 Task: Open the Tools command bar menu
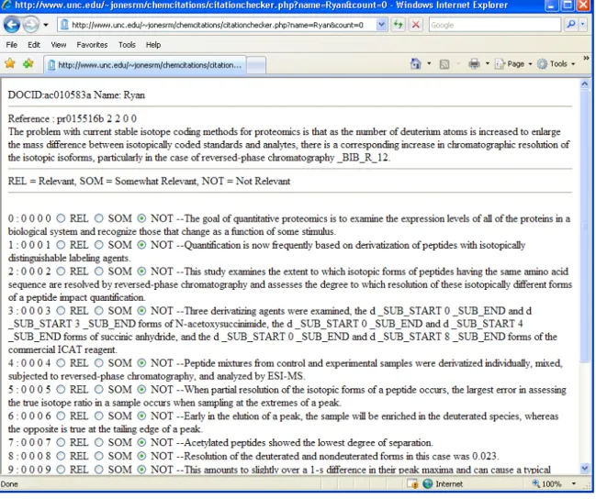point(557,64)
